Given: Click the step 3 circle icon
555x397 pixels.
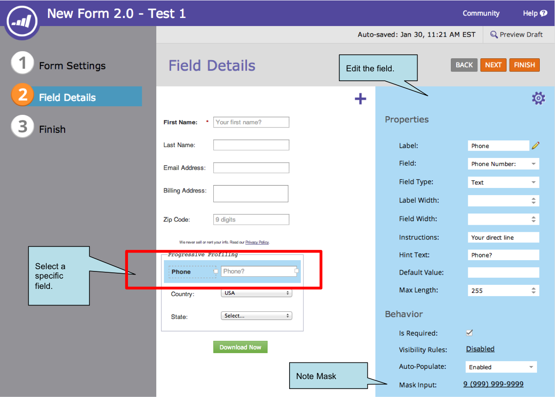Looking at the screenshot, I should coord(22,127).
